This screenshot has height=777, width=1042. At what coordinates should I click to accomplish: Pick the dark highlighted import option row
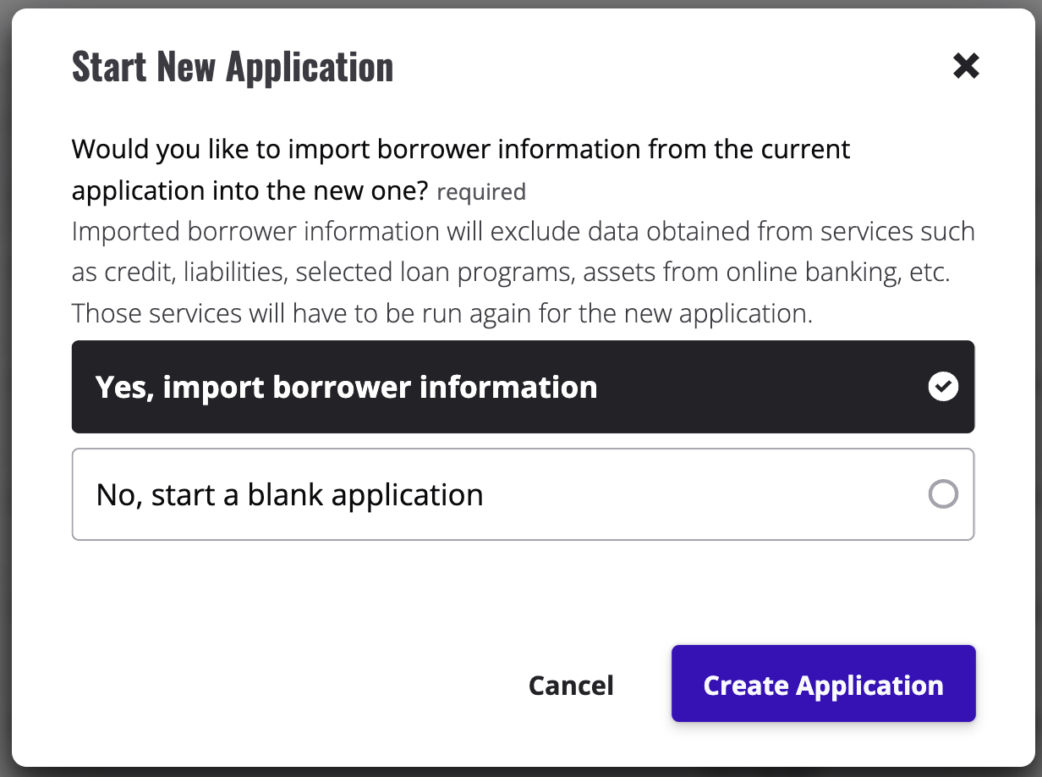click(523, 387)
